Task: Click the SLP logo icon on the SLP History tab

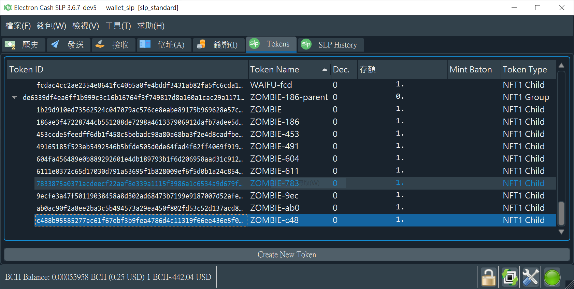Action: (x=306, y=44)
